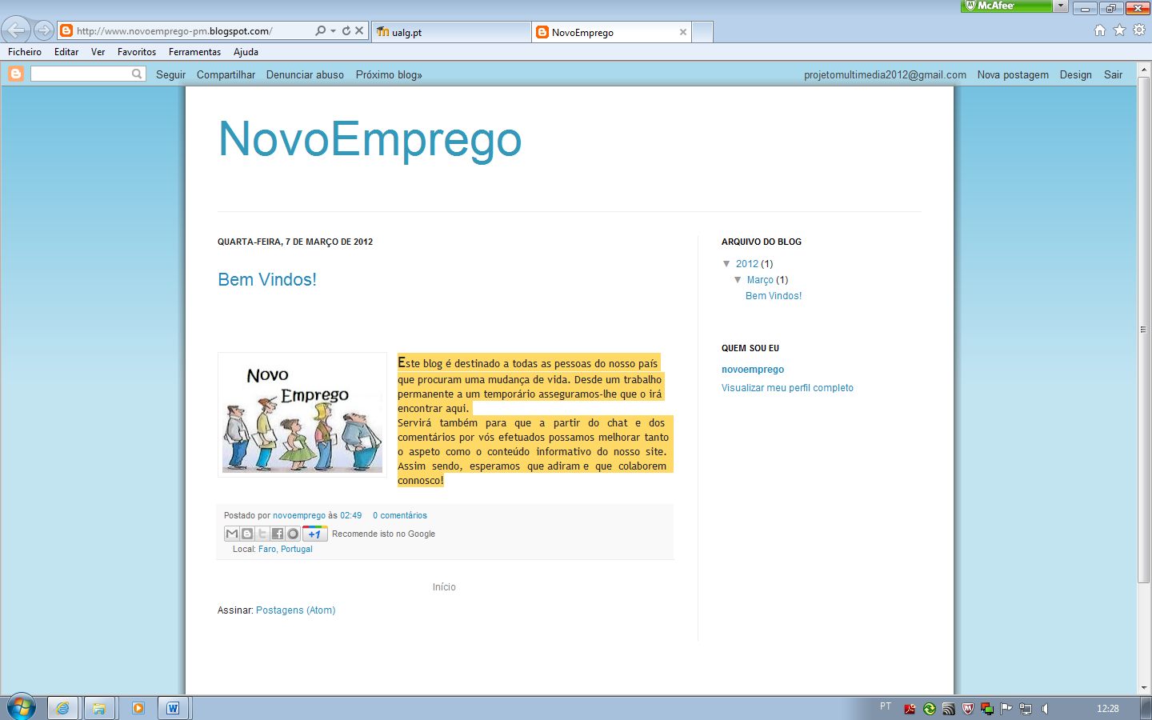This screenshot has height=720, width=1152.
Task: Click the McAfee shield tray icon
Action: coord(968,709)
